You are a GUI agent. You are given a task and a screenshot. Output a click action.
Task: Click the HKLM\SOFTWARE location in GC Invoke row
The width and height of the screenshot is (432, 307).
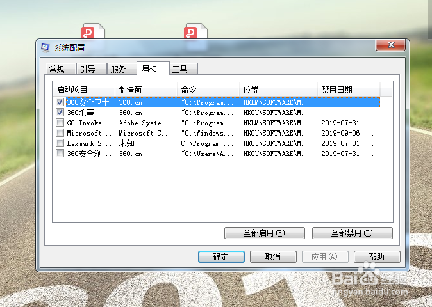(x=277, y=123)
